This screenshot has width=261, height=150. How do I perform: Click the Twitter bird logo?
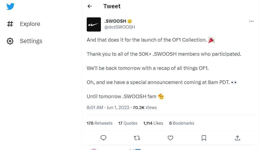[x=10, y=6]
